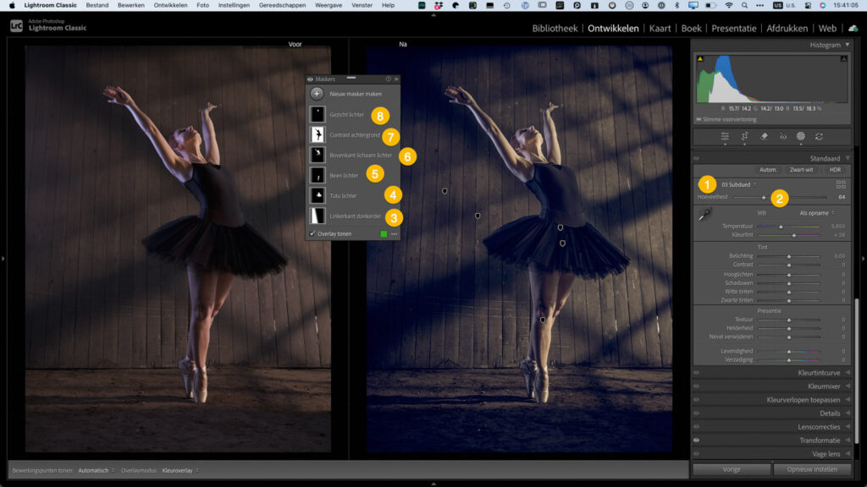Toggle Overlay tonen checkbox
867x487 pixels.
tap(312, 234)
